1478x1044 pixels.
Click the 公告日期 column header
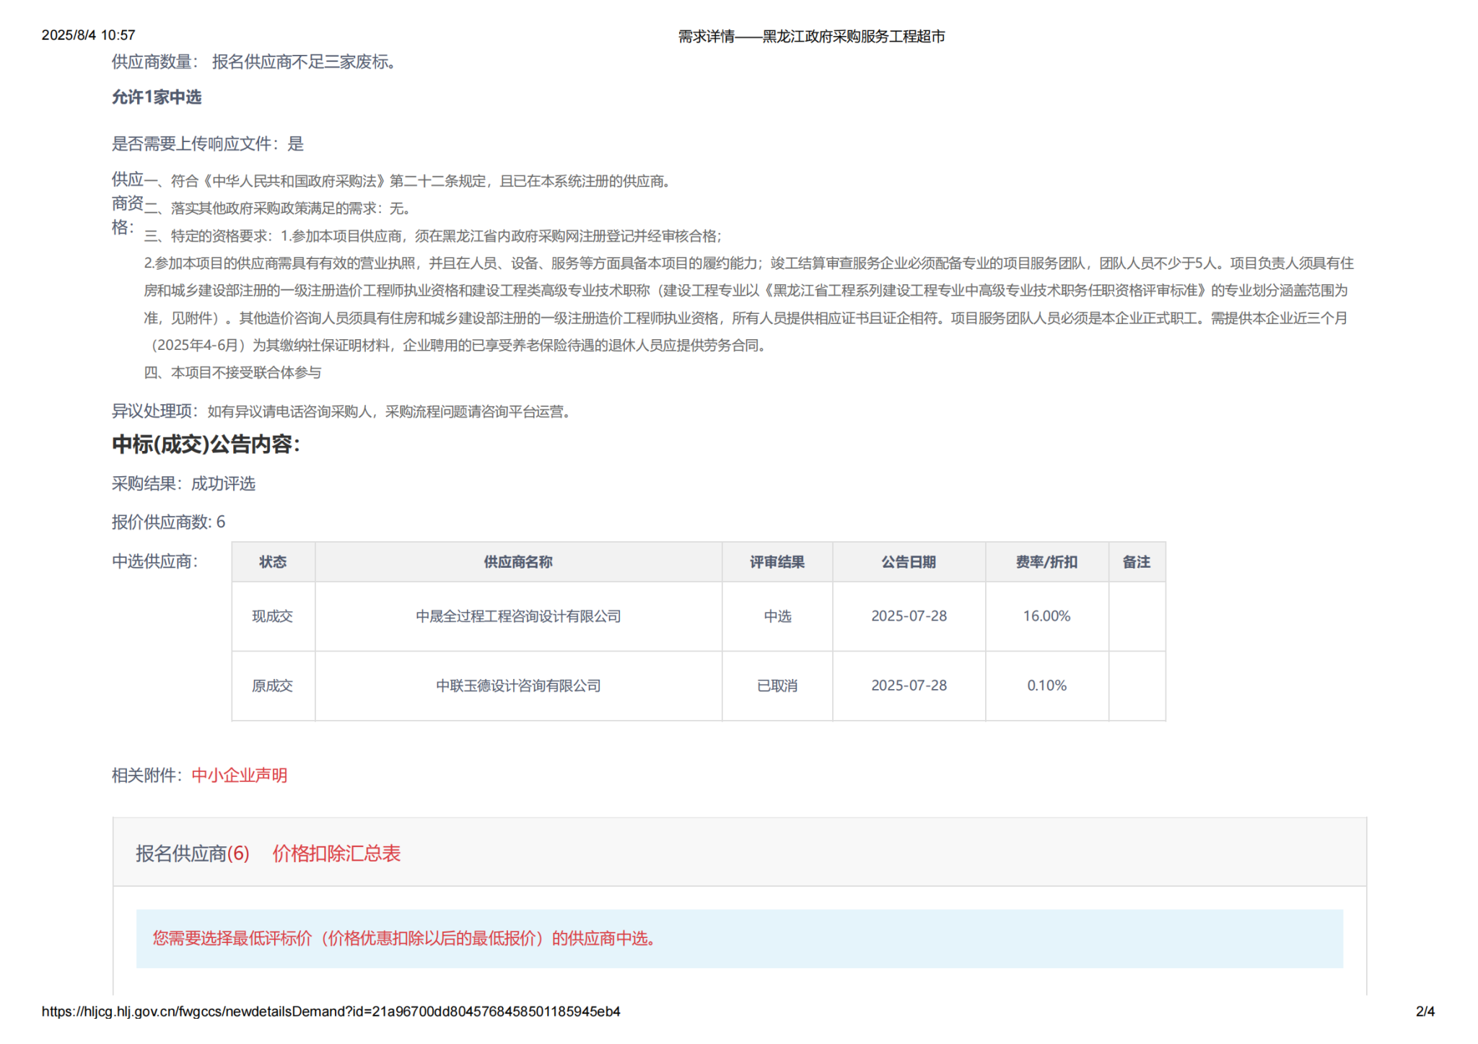[908, 562]
